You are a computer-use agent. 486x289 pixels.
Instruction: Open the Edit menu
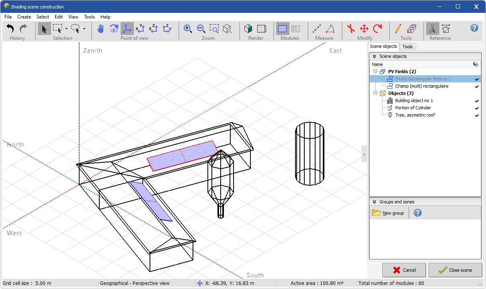[59, 17]
